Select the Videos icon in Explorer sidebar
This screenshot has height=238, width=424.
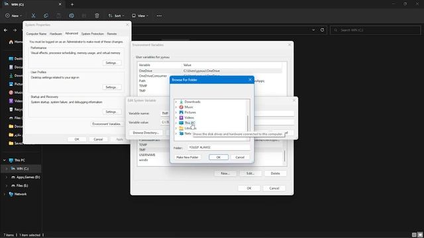11,101
